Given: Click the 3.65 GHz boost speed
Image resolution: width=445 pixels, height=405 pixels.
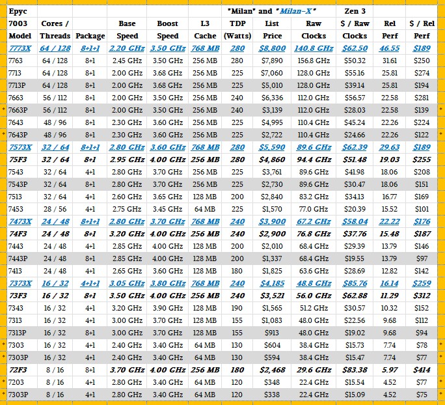Looking at the screenshot, I should coord(167,197).
